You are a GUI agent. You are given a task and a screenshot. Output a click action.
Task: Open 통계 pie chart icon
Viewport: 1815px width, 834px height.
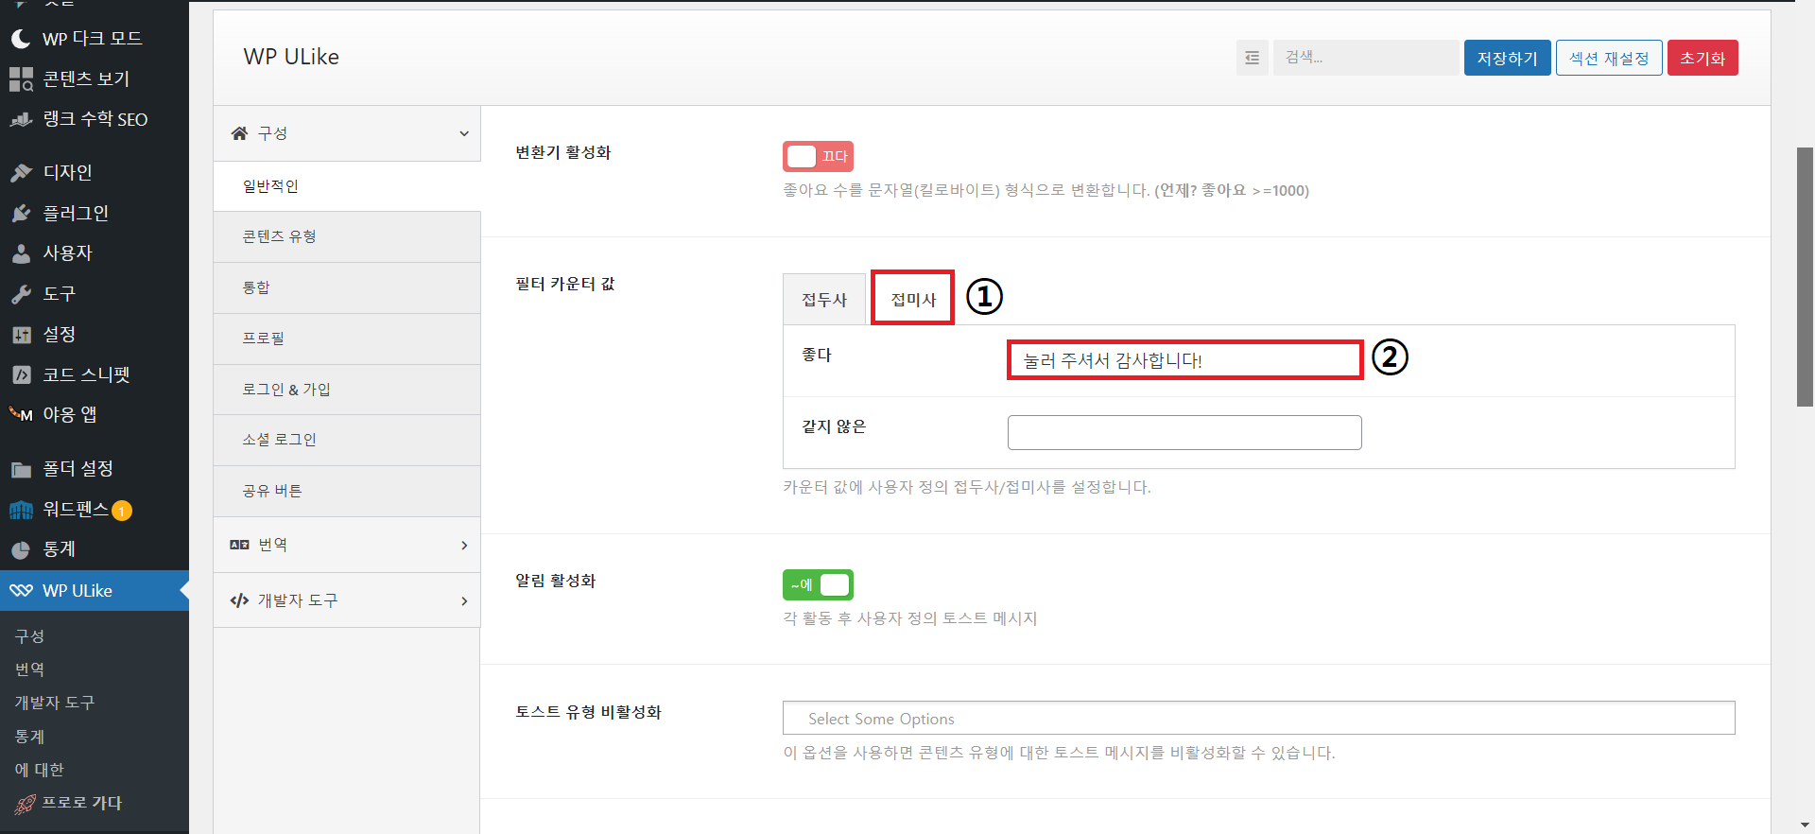pyautogui.click(x=21, y=550)
